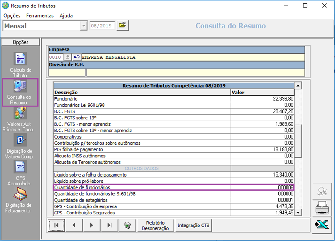Open the Cálculo do Tributo option
Screen dimensions: 335x241
coord(20,65)
